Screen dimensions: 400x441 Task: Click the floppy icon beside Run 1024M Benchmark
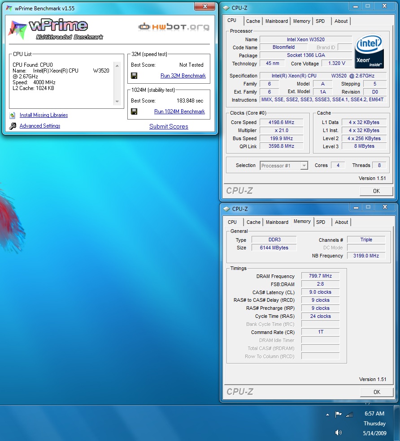pyautogui.click(x=134, y=111)
